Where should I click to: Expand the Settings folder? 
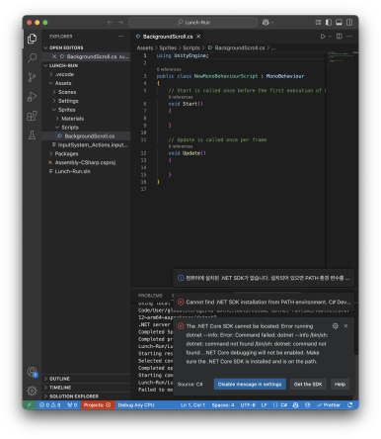pos(68,101)
